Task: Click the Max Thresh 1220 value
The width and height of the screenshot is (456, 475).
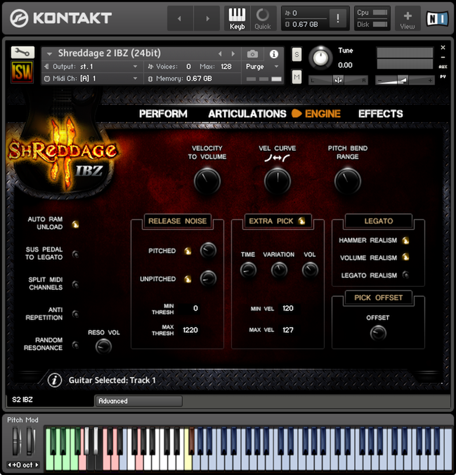Action: (x=190, y=330)
